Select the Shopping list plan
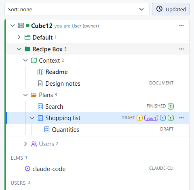Viewport: 194px width, 190px height. [98, 118]
